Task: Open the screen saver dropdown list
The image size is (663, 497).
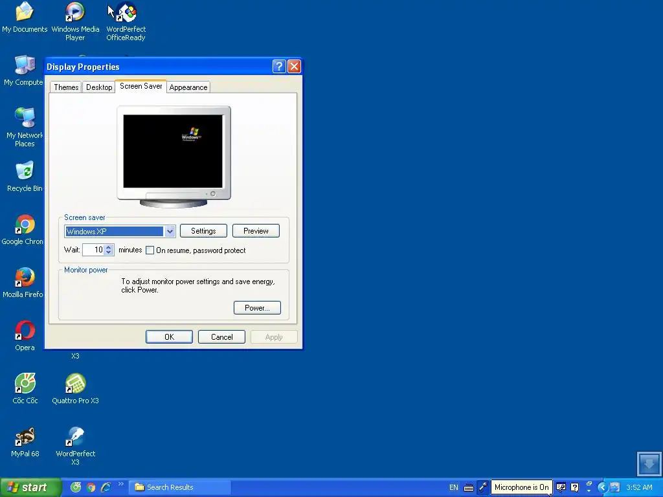Action: tap(170, 231)
